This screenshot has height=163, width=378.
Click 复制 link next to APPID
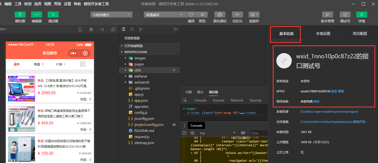tap(341, 91)
